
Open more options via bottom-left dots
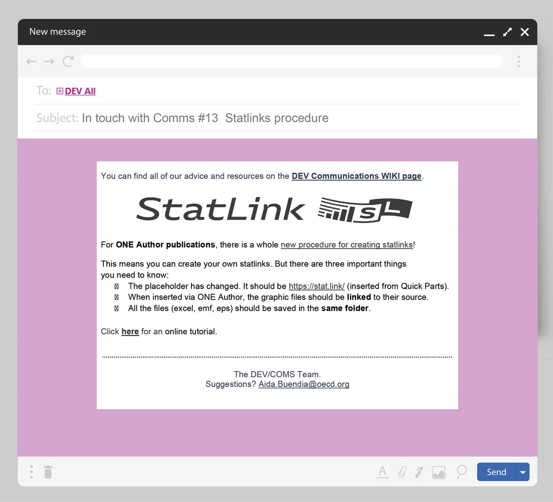coord(31,472)
